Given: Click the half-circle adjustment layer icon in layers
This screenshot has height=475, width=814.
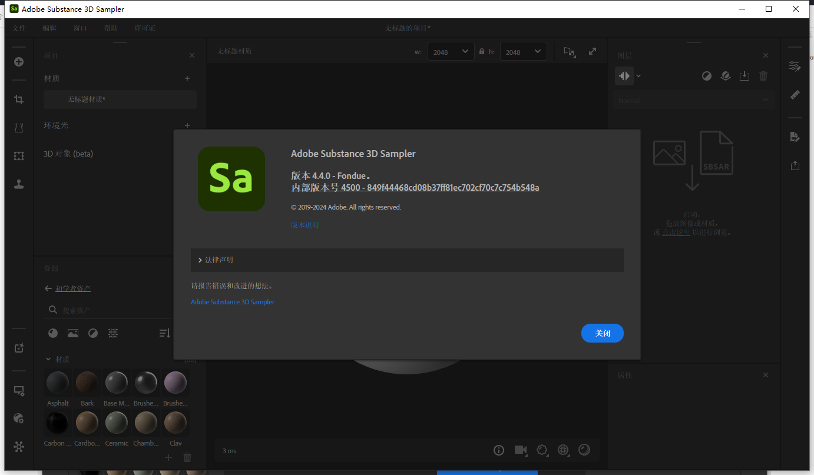Looking at the screenshot, I should point(707,76).
